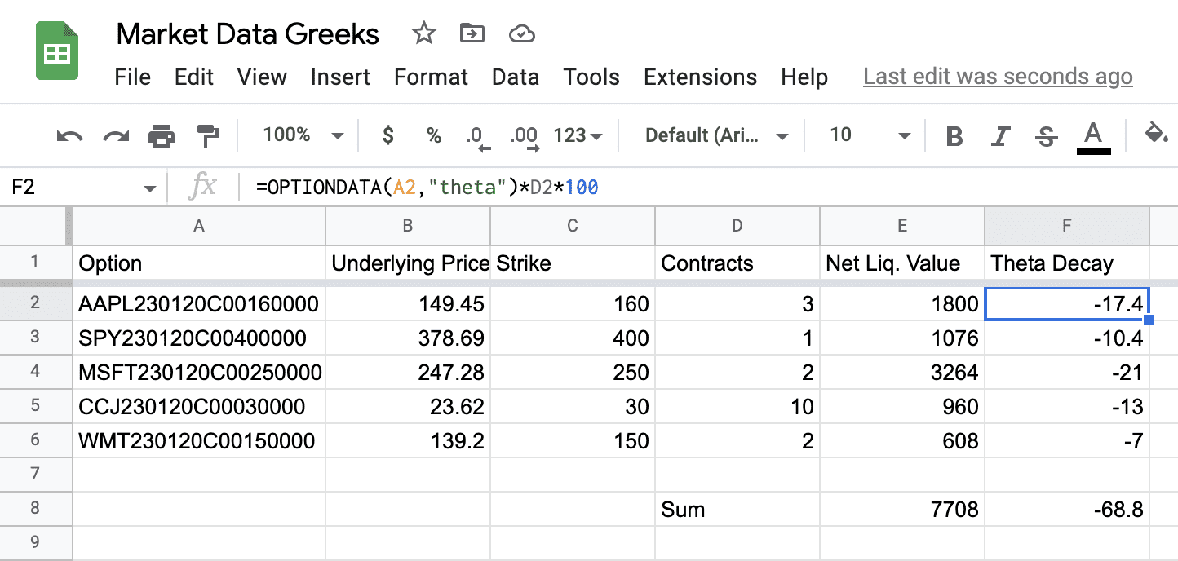The image size is (1178, 561).
Task: Select cell AAPL230120C00160000
Action: pyautogui.click(x=199, y=304)
